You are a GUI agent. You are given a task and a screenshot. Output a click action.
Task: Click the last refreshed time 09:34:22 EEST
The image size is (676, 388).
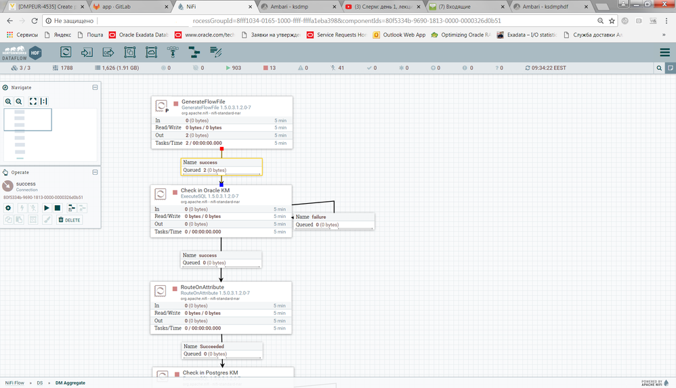click(x=545, y=68)
